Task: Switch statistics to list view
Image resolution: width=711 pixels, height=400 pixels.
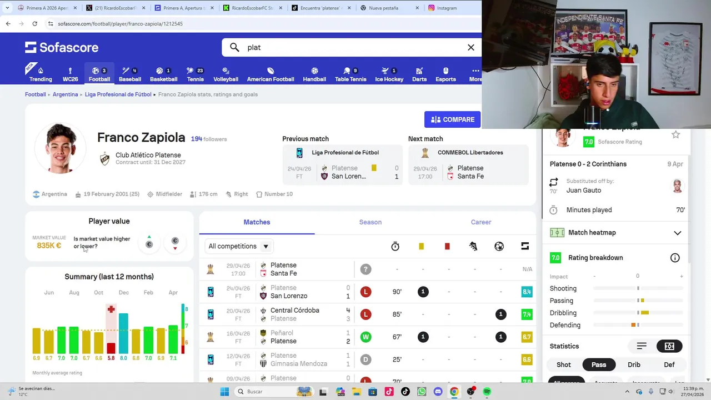Action: (642, 346)
